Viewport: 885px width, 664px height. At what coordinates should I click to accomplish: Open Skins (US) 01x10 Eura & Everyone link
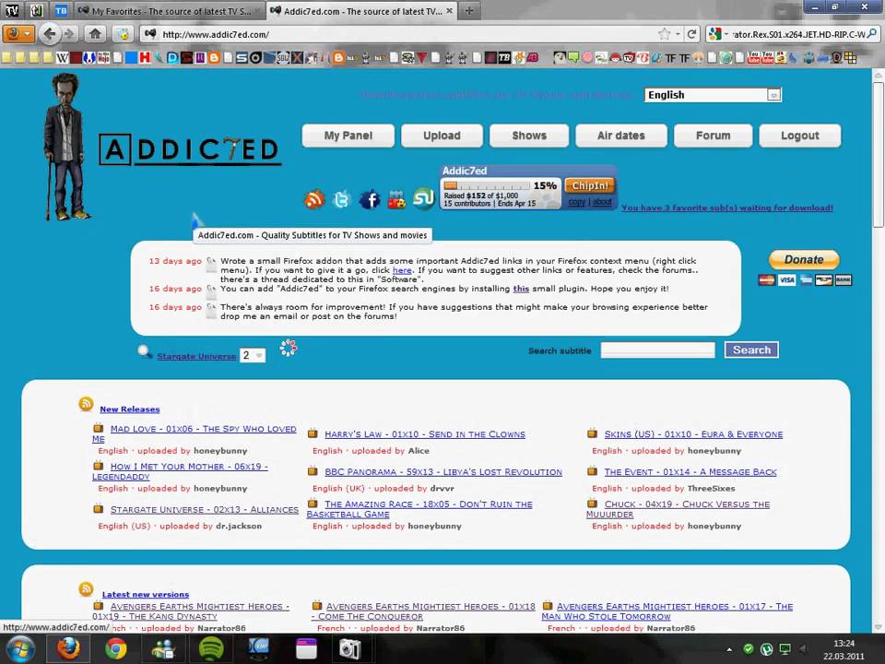[x=693, y=434]
